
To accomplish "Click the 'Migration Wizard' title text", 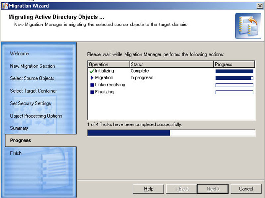I will click(x=29, y=6).
